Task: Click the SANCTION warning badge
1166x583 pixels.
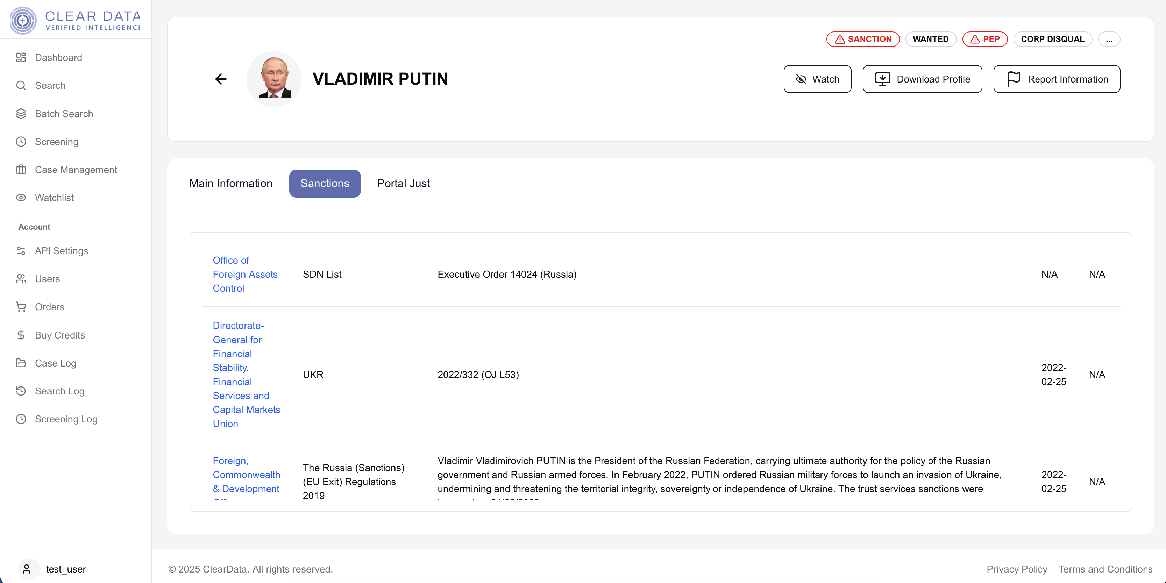Action: point(862,40)
